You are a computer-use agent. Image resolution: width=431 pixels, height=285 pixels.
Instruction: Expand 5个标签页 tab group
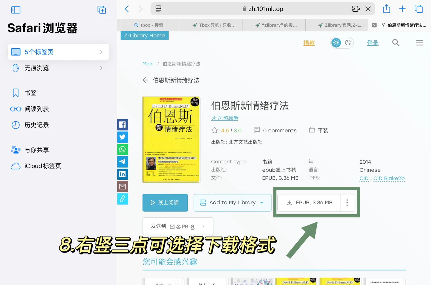pyautogui.click(x=58, y=52)
